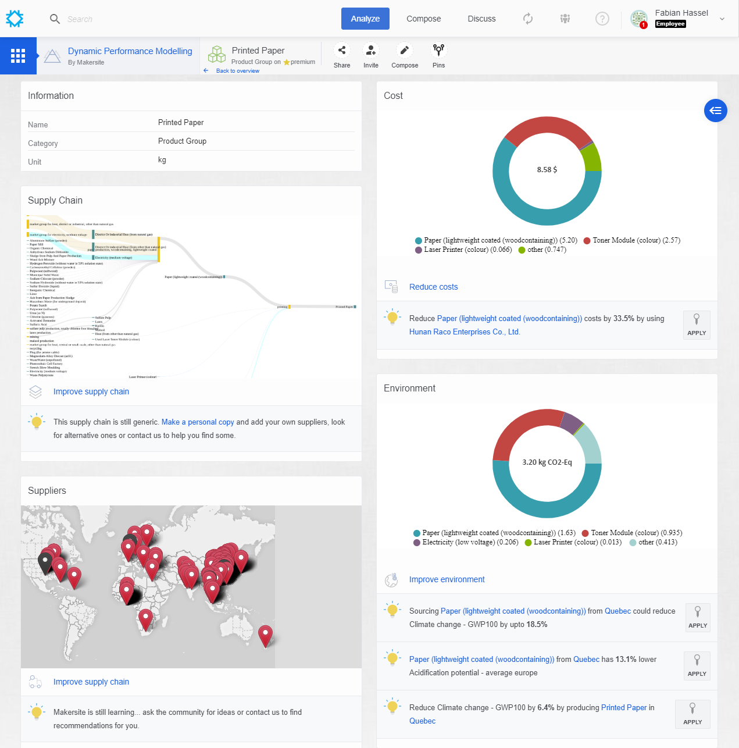The width and height of the screenshot is (739, 748).
Task: Open the community people icon
Action: 565,19
